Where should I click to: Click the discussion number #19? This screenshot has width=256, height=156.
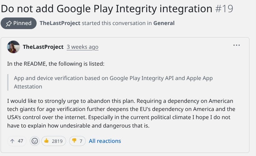(224, 9)
